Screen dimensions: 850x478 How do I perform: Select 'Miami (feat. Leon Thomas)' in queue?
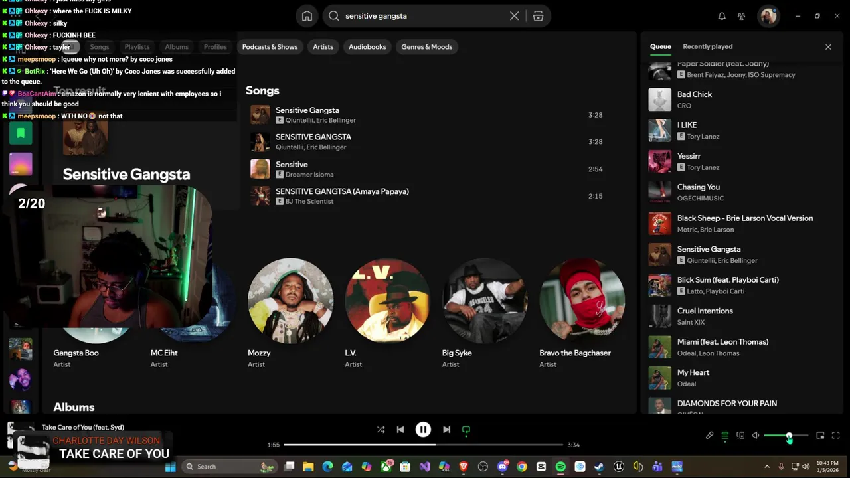(741, 347)
